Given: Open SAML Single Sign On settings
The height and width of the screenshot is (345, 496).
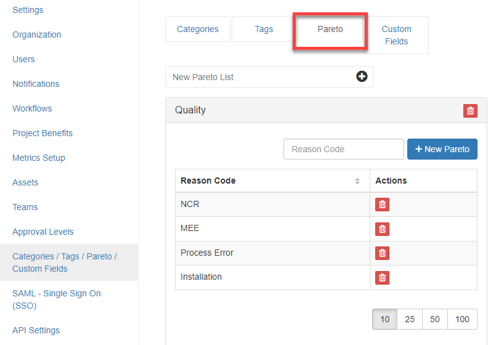Looking at the screenshot, I should (x=57, y=299).
